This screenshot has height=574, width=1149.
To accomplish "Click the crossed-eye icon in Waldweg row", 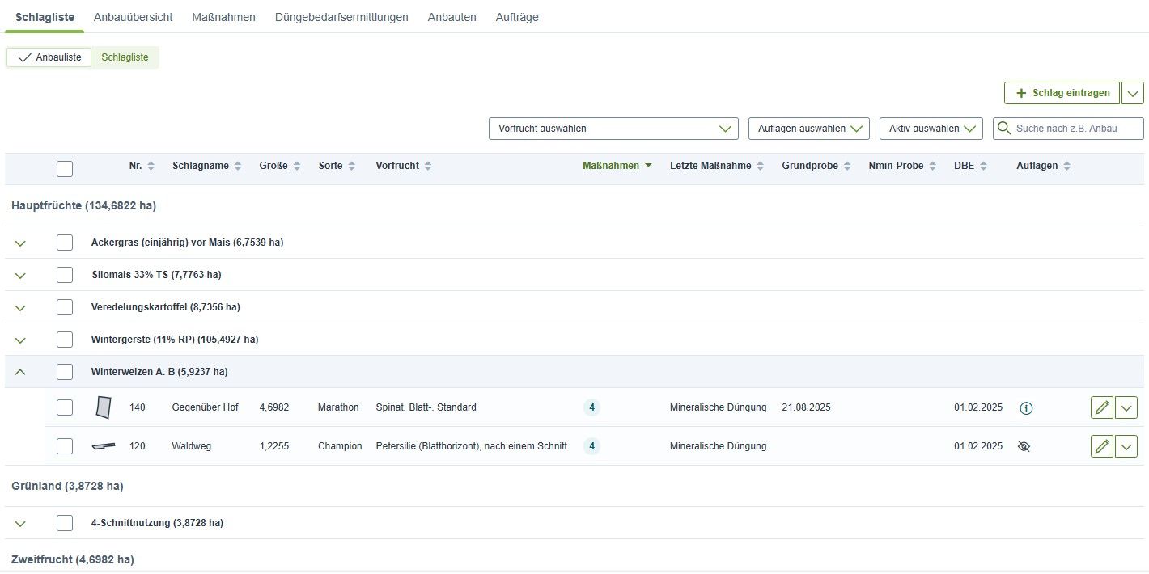I will 1024,446.
